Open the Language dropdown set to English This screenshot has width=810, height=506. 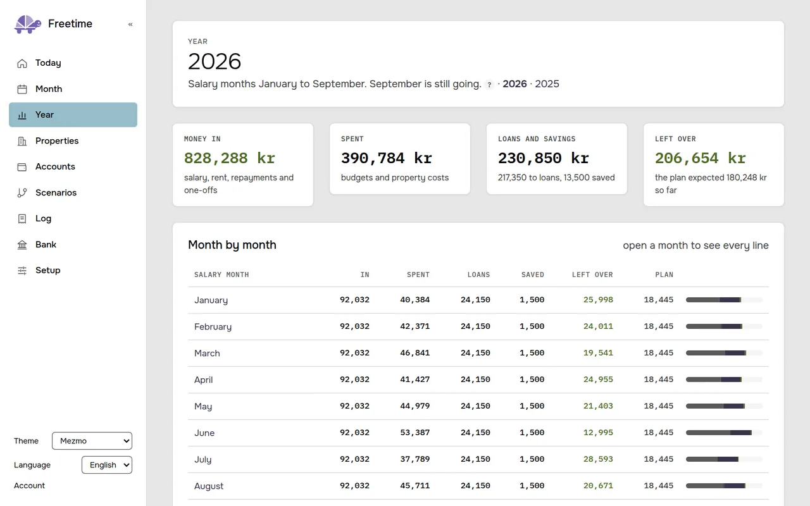click(x=107, y=465)
